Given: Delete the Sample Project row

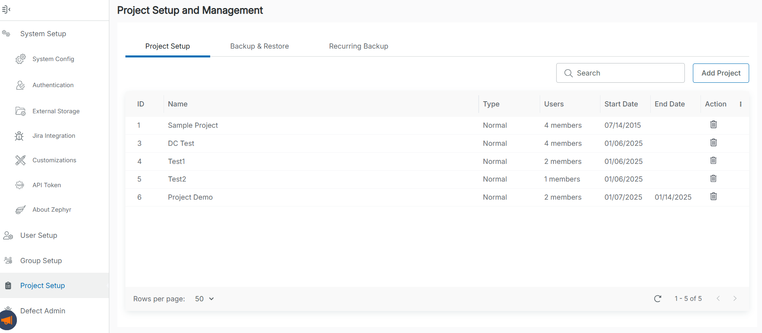Looking at the screenshot, I should (713, 125).
